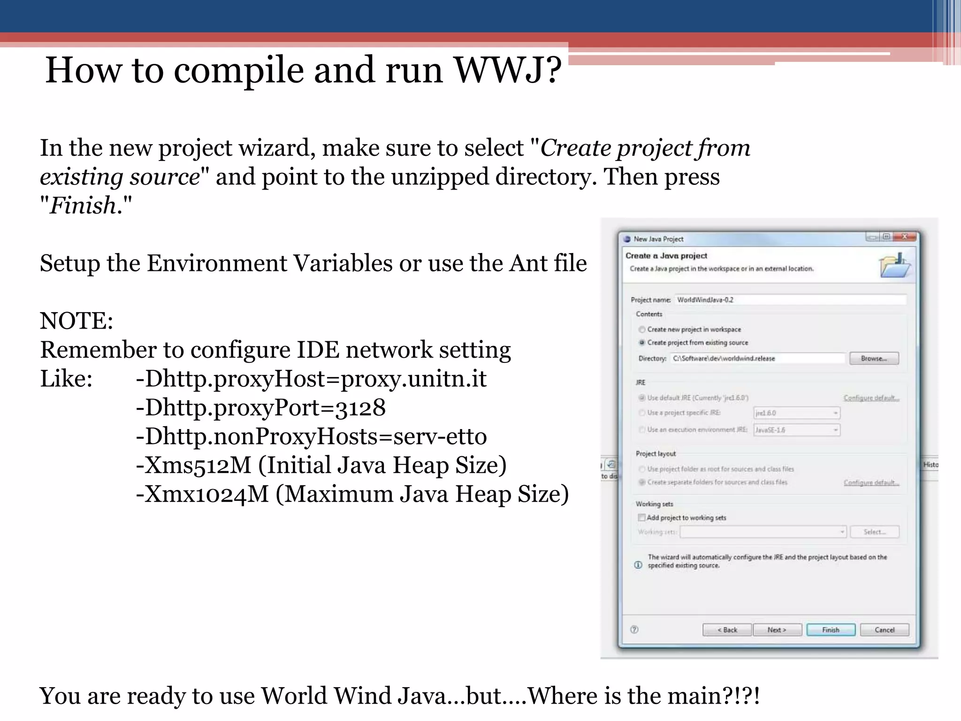This screenshot has width=961, height=721.
Task: Click the Eclipse icon in New Java Project title bar
Action: point(627,239)
